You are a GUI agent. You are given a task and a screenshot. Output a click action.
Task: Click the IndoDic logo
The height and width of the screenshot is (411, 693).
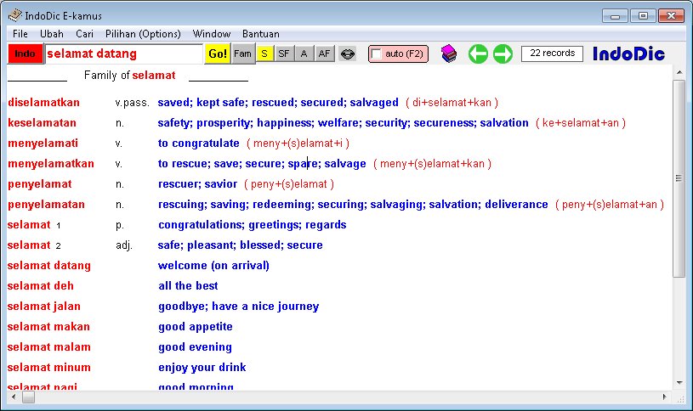[628, 53]
